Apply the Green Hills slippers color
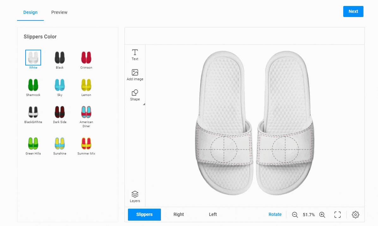Viewport: 378px width, 226px height. coord(33,146)
